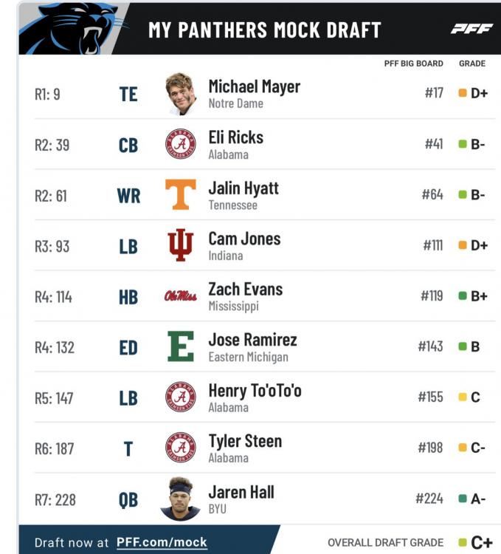Click Eli Ricks' Alabama team logo

(180, 145)
